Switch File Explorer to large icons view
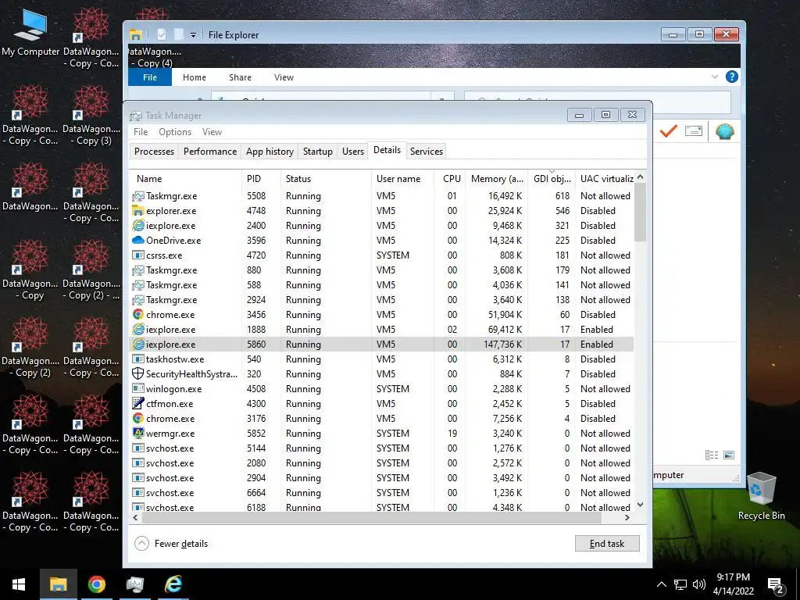Screen dimensions: 800x600 tap(729, 455)
